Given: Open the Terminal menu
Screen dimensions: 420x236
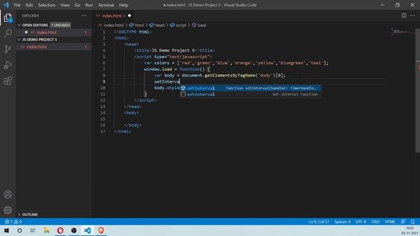Looking at the screenshot, I should click(106, 5).
